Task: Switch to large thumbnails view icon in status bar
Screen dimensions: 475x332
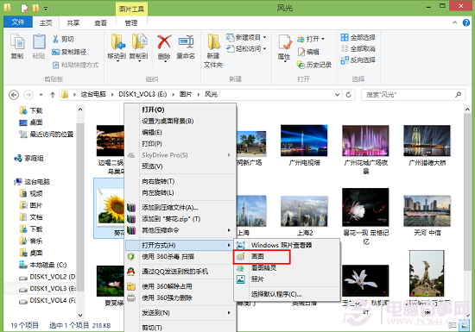Action: click(464, 325)
